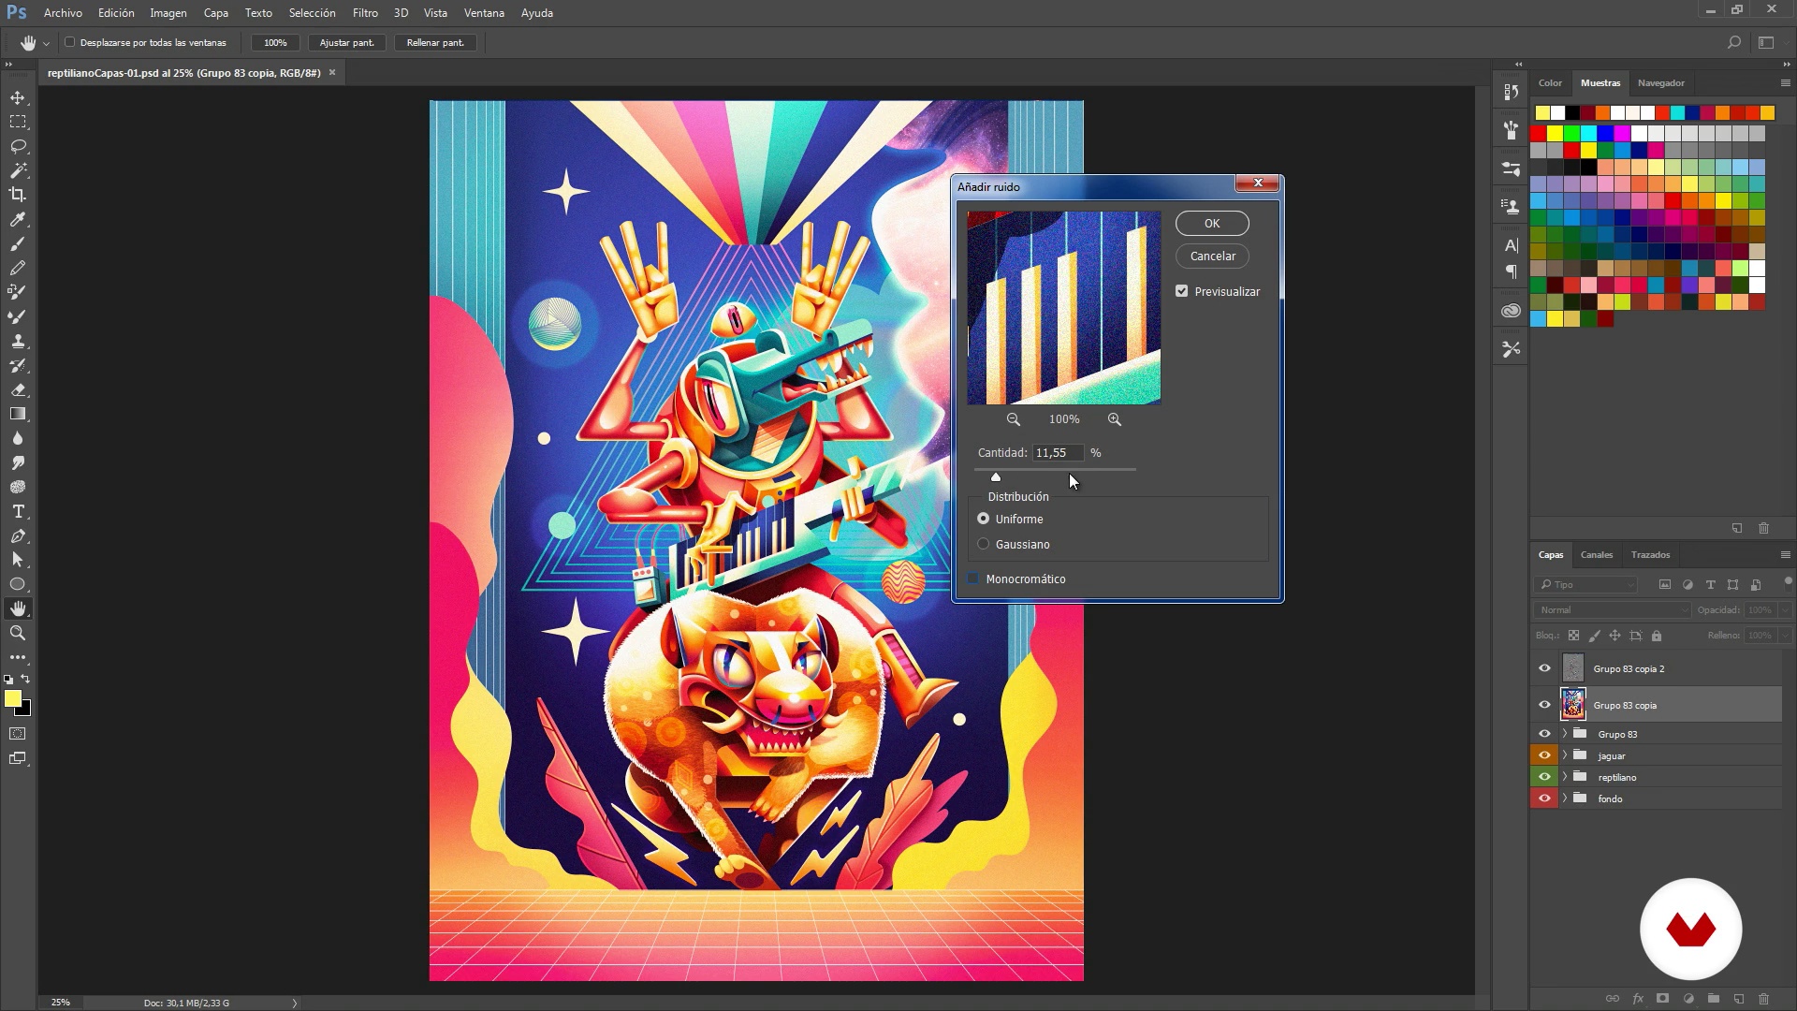Select the Clone Stamp tool
This screenshot has width=1797, height=1011.
pyautogui.click(x=18, y=342)
